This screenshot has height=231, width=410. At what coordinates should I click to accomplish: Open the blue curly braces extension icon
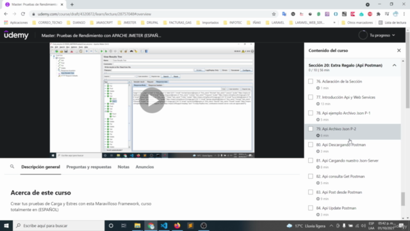[336, 14]
